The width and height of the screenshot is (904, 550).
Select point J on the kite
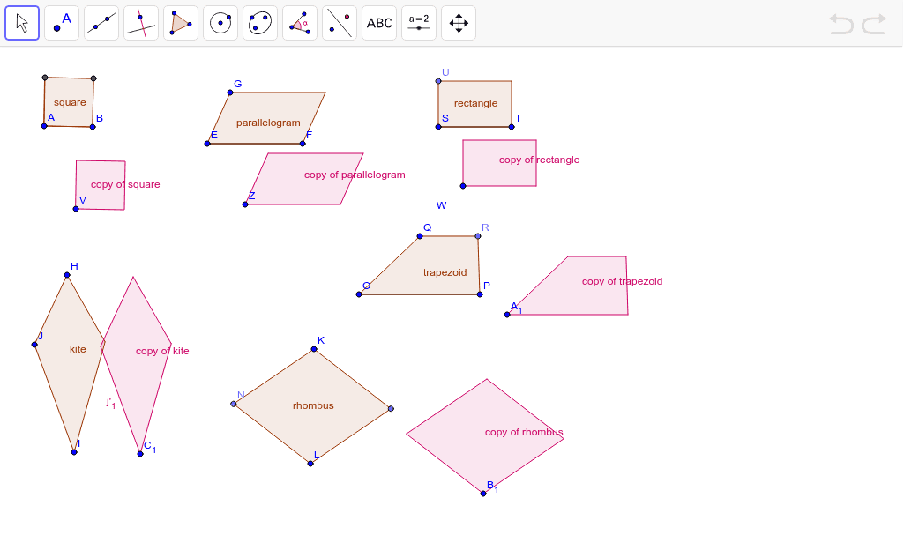point(34,345)
